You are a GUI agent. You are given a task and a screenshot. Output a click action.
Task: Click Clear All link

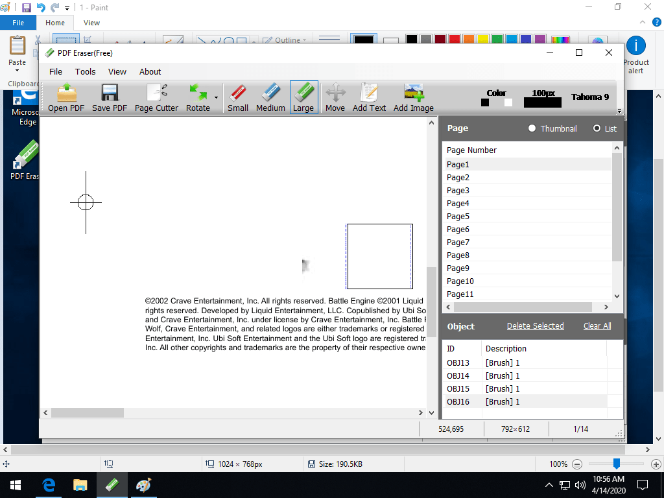pyautogui.click(x=597, y=326)
